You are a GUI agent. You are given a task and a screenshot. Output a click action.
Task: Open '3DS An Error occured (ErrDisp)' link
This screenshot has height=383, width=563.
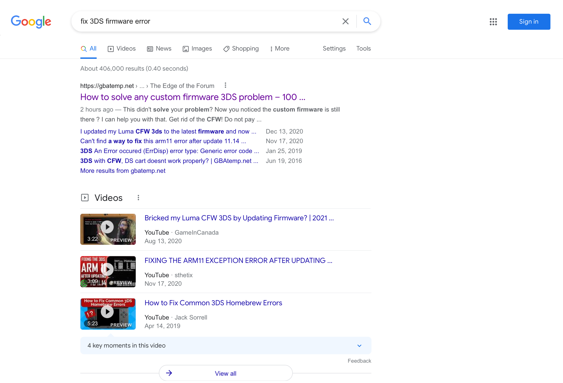tap(170, 151)
